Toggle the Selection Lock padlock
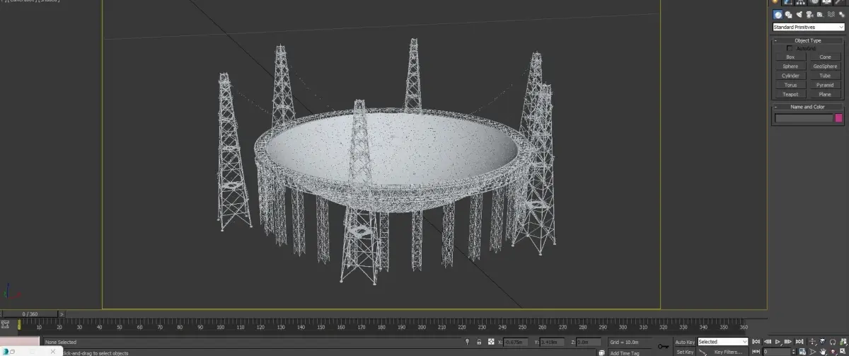The height and width of the screenshot is (356, 849). click(x=479, y=342)
